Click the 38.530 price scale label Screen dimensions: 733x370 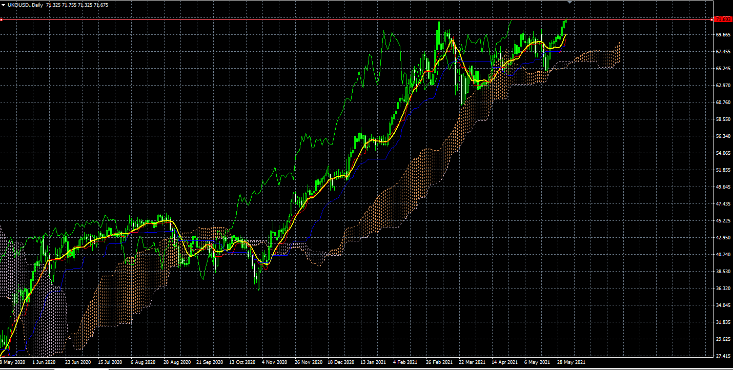pyautogui.click(x=723, y=272)
